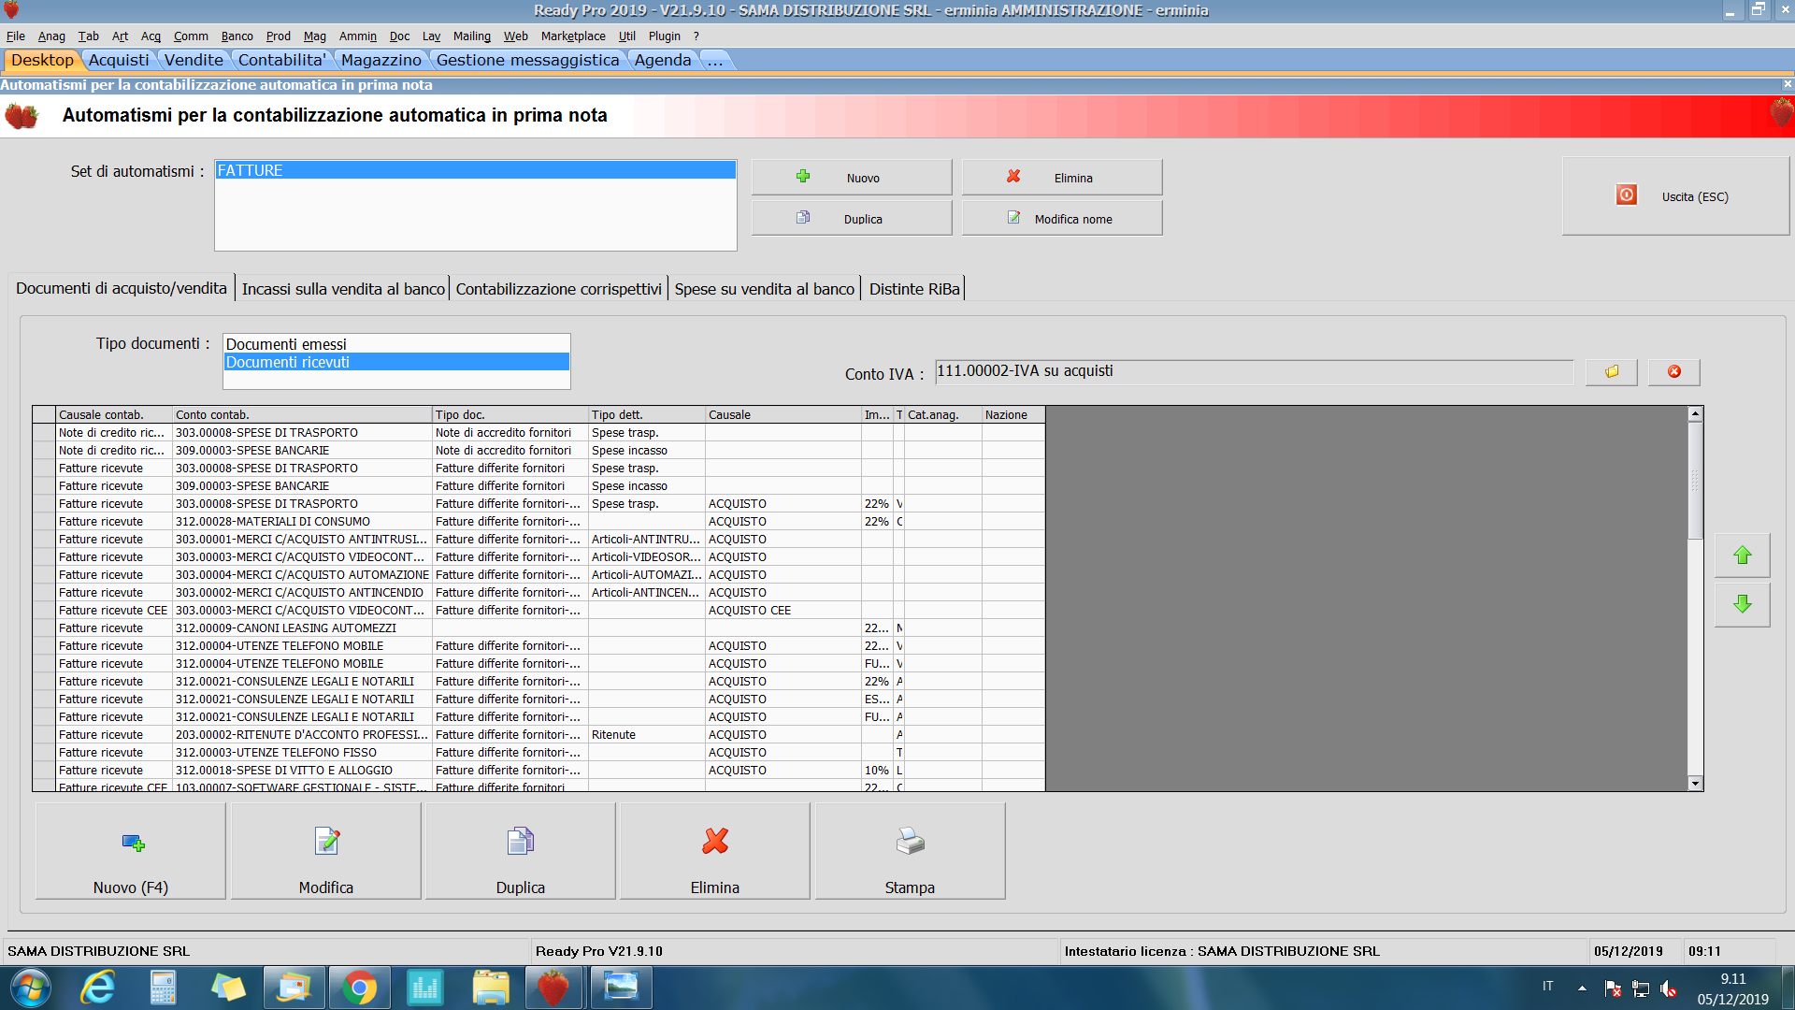1795x1010 pixels.
Task: Click scrollbar up arrow of table
Action: pos(1695,413)
